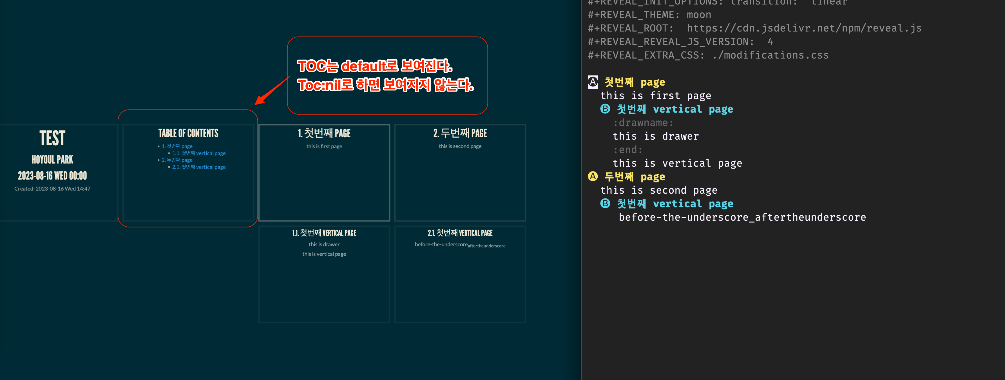Click the A bullet beside 첫번째 page heading

(593, 82)
